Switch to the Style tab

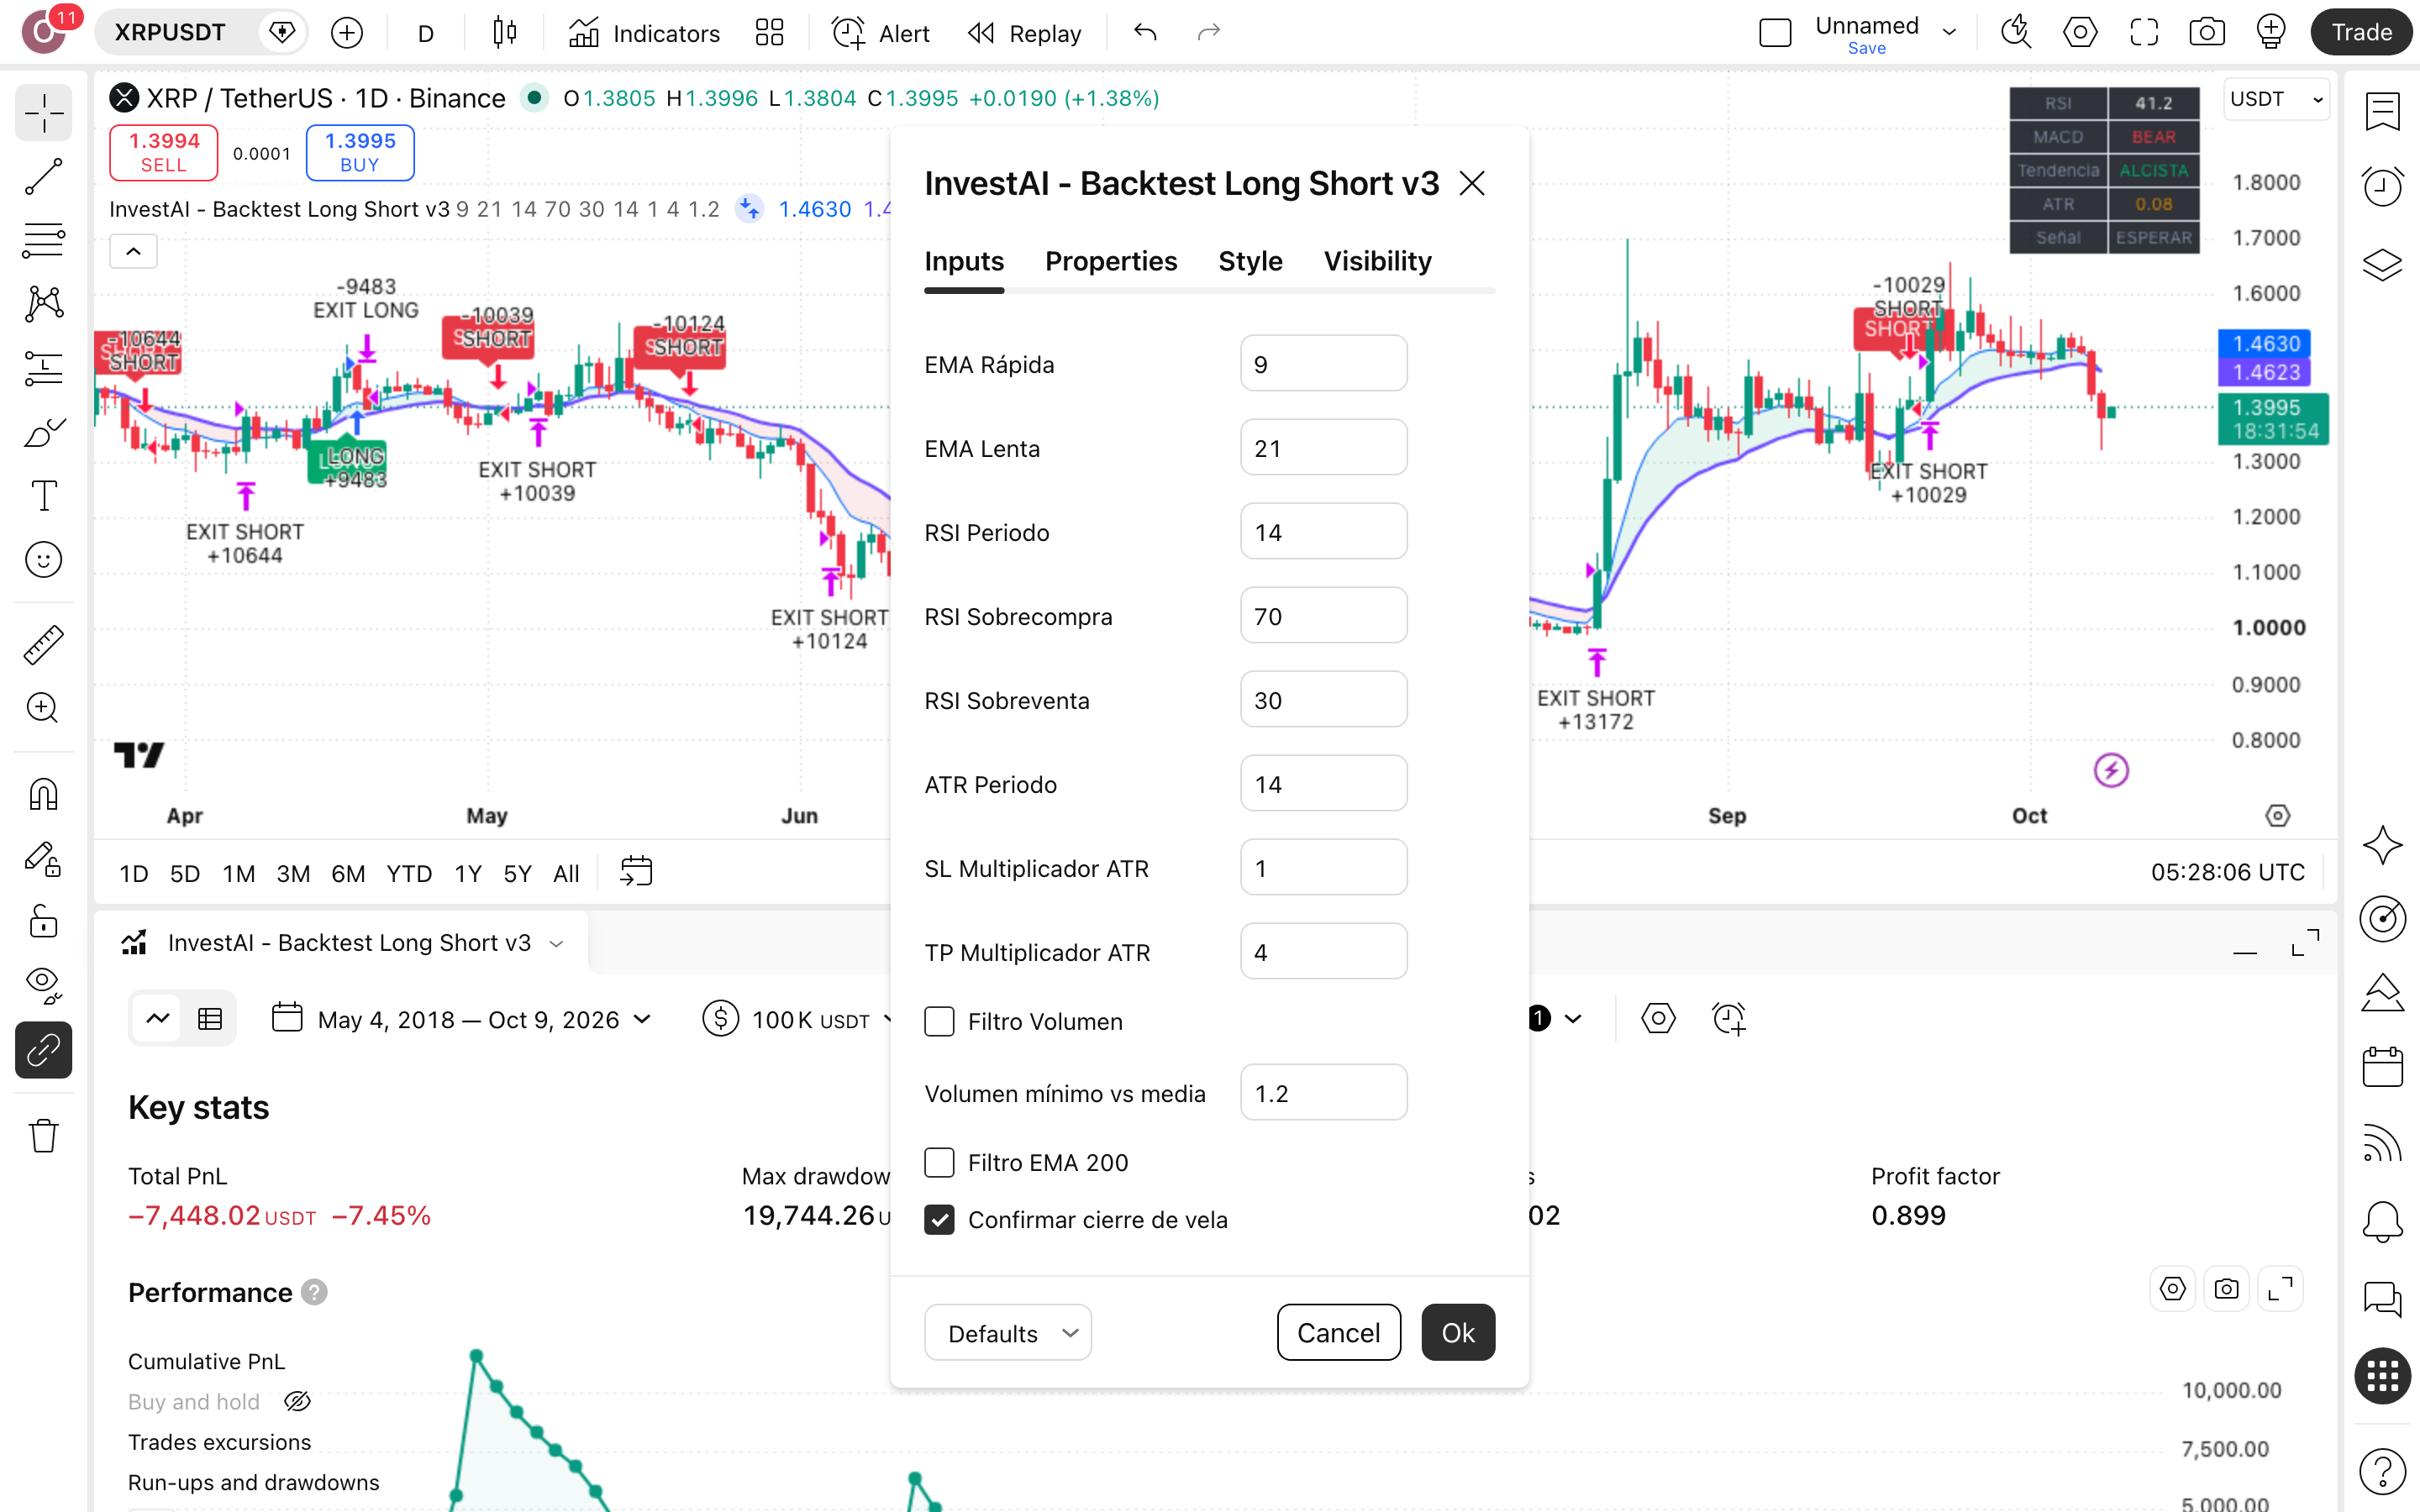(x=1250, y=261)
